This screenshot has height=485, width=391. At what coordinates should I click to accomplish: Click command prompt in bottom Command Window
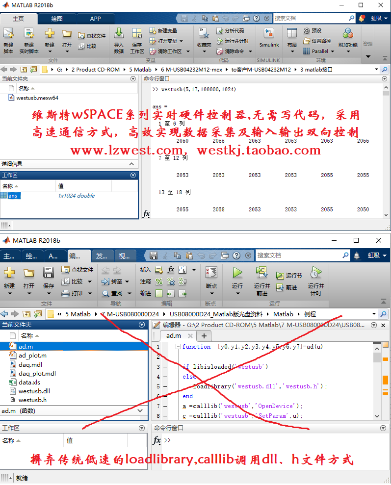coord(167,440)
